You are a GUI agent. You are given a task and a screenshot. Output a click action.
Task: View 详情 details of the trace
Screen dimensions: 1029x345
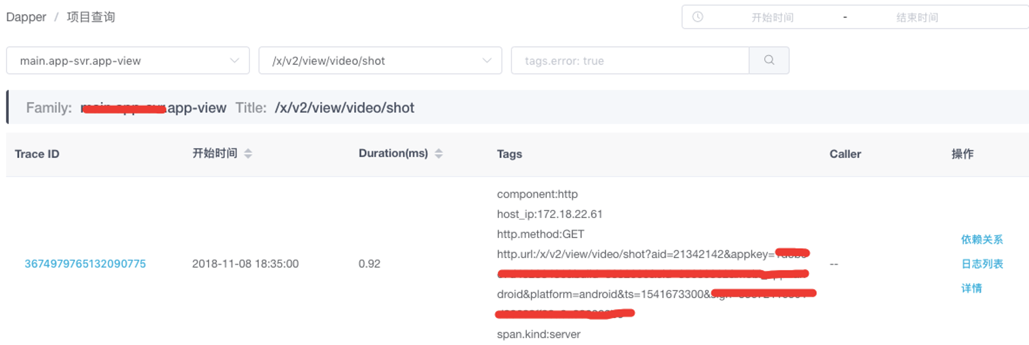tap(971, 288)
